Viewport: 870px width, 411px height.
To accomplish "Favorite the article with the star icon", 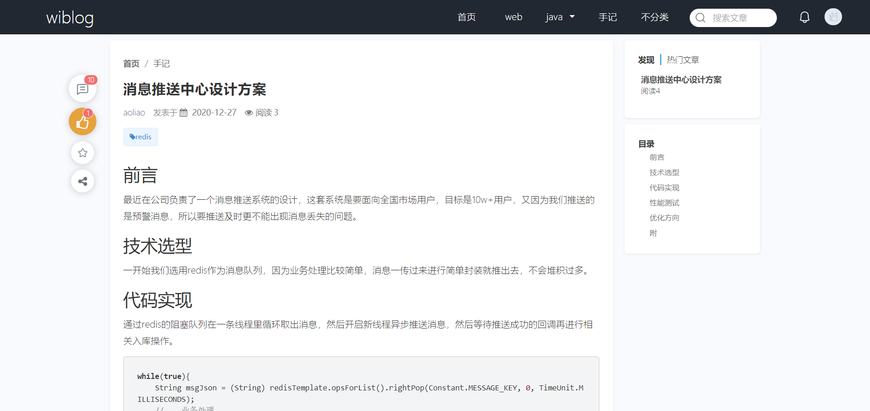I will [83, 153].
